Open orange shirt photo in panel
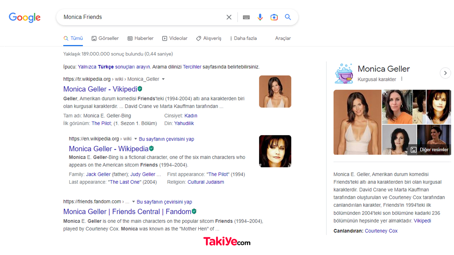 click(397, 107)
